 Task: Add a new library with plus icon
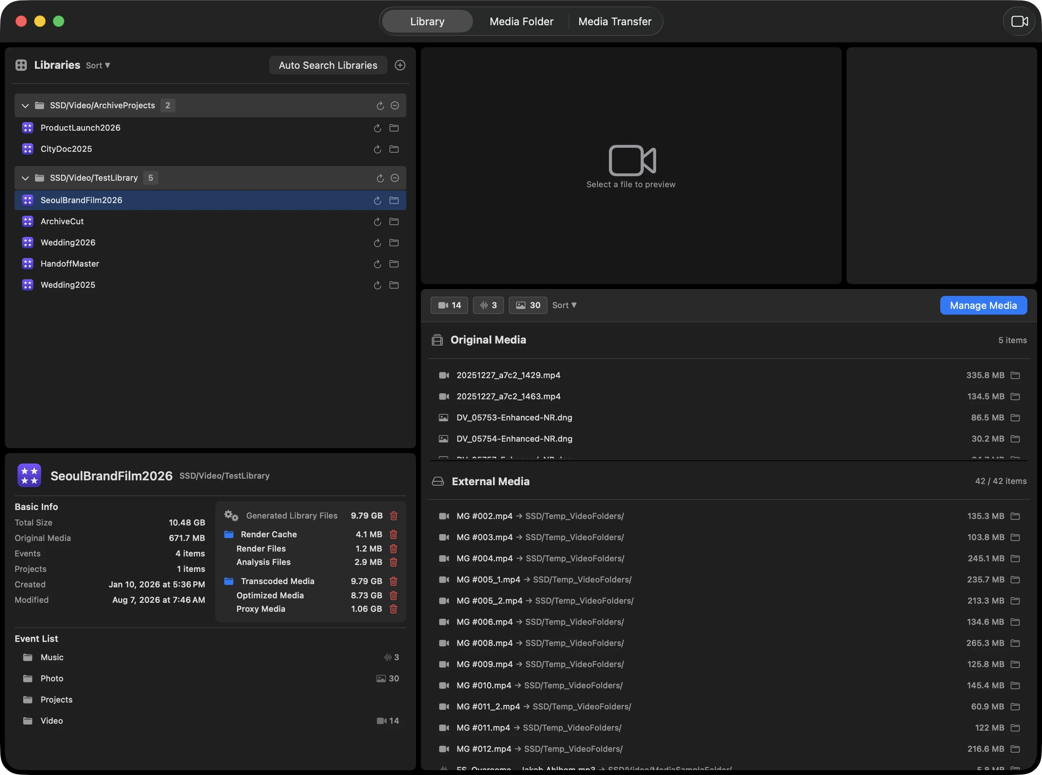tap(400, 65)
